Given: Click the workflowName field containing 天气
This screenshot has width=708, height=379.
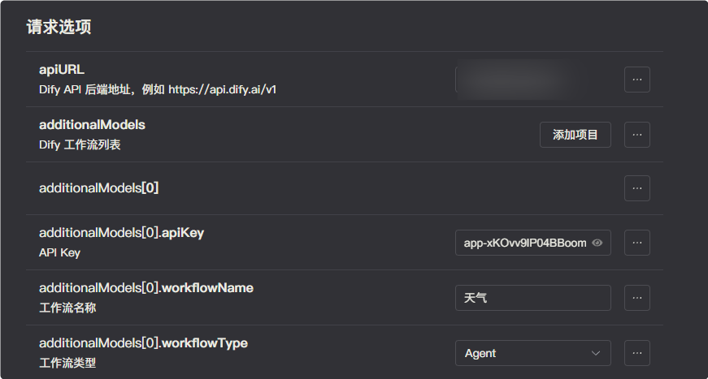Looking at the screenshot, I should coord(532,297).
